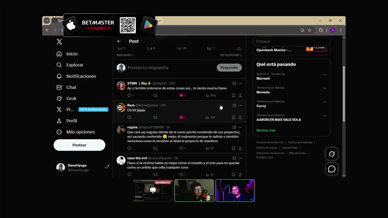Open Rom's profile avatar
This screenshot has width=388, height=218.
[x=121, y=107]
